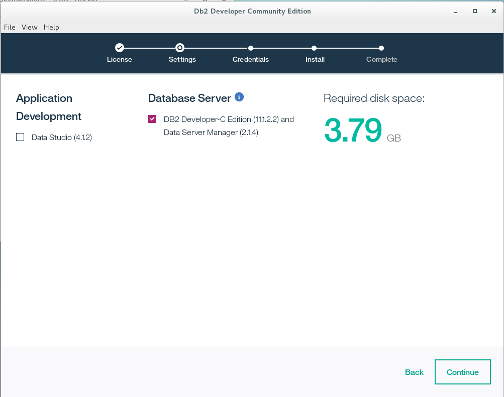Click Continue to proceed
This screenshot has width=504, height=397.
click(x=462, y=372)
